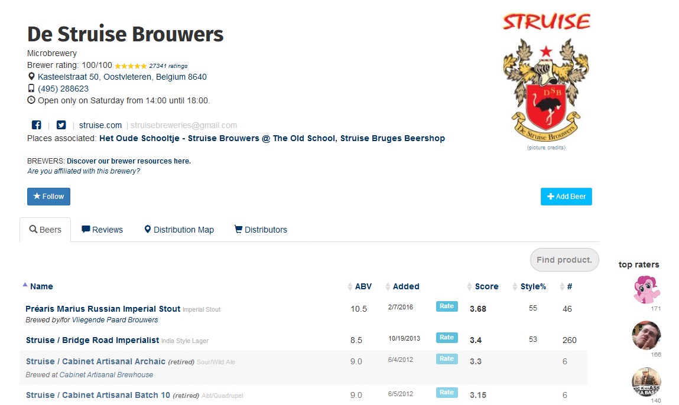Open Struise / Bridge Road Imperialist beer

tap(92, 340)
